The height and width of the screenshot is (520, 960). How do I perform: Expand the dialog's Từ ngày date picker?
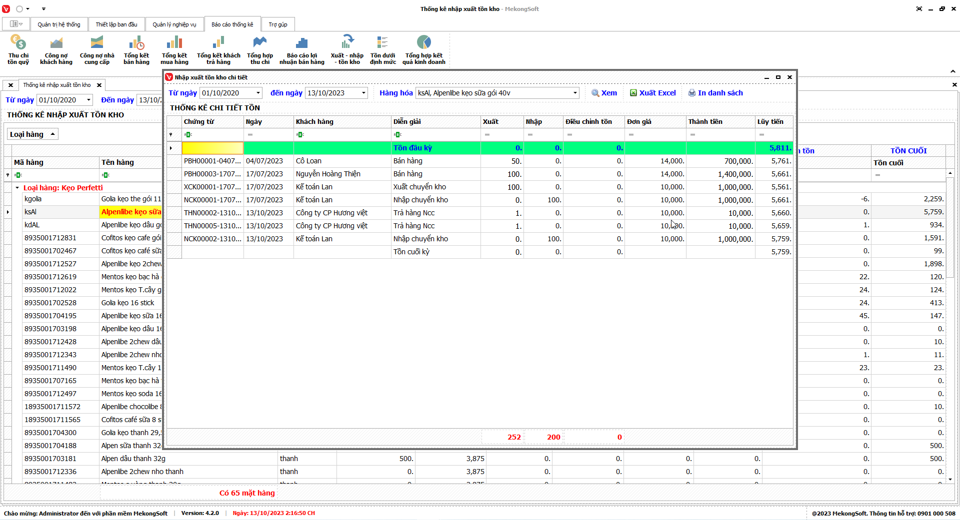click(258, 93)
